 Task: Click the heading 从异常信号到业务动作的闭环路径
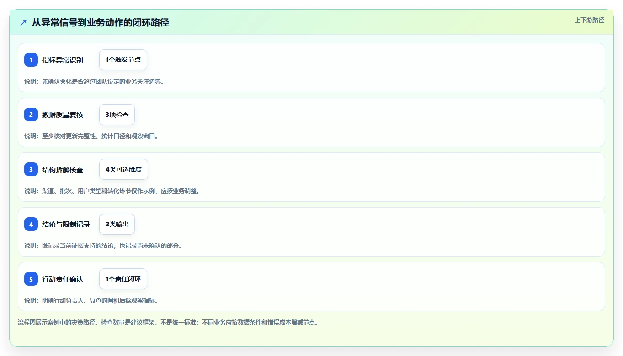[x=101, y=22]
